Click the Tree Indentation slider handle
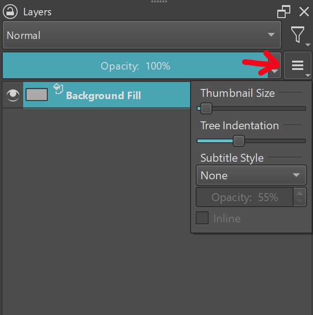Image resolution: width=313 pixels, height=315 pixels. coord(238,141)
